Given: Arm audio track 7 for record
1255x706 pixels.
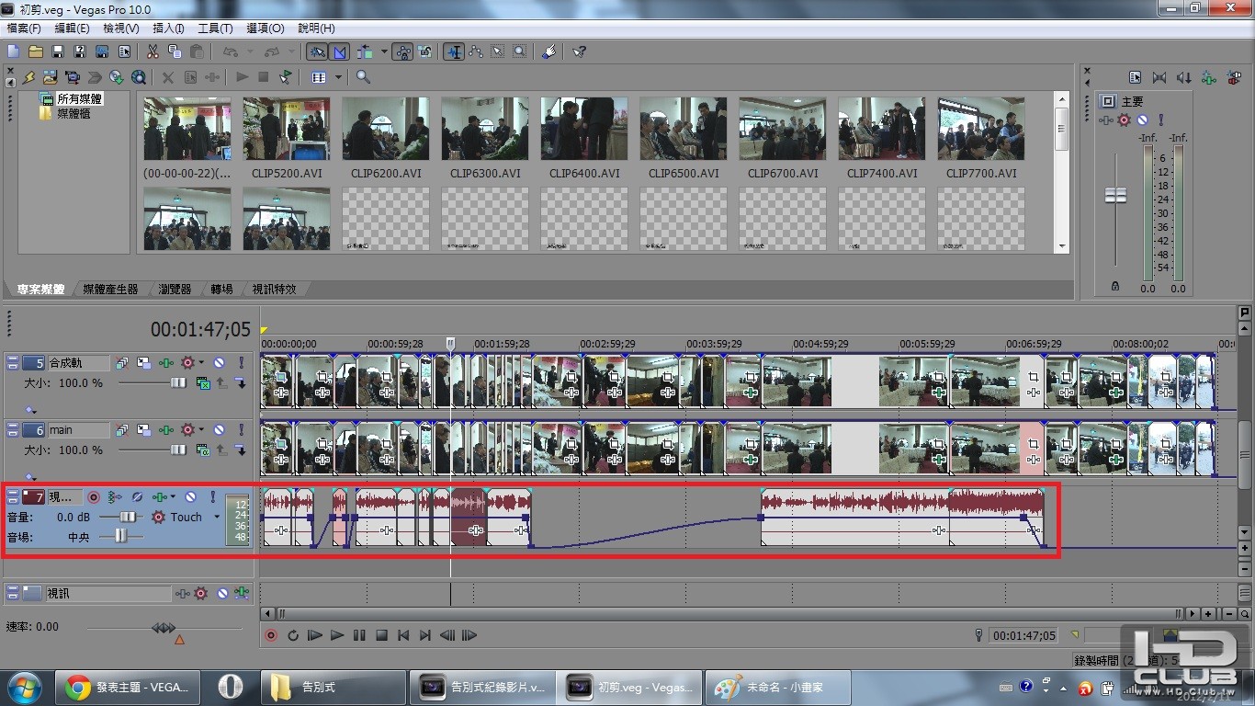Looking at the screenshot, I should (93, 497).
